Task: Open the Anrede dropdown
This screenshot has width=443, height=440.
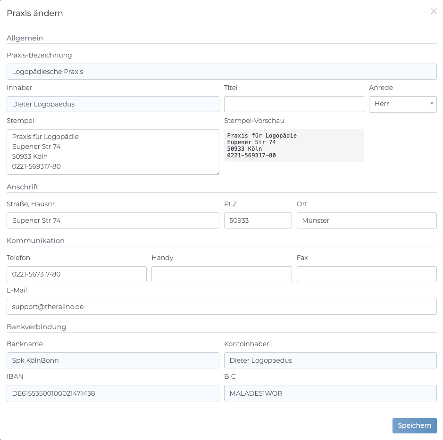Action: click(402, 104)
